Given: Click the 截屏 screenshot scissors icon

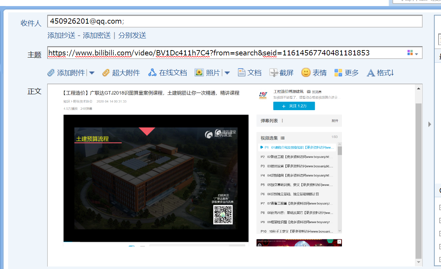Looking at the screenshot, I should point(274,73).
